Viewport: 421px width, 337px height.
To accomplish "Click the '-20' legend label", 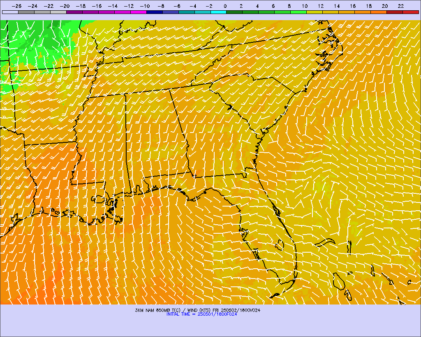I will coord(65,6).
